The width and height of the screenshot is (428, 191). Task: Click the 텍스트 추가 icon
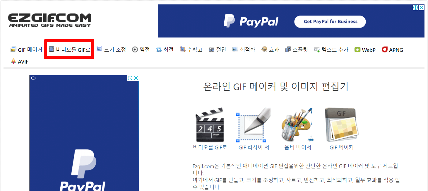point(317,50)
